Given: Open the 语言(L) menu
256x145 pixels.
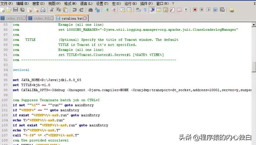Looking at the screenshot, I should pos(86,3).
